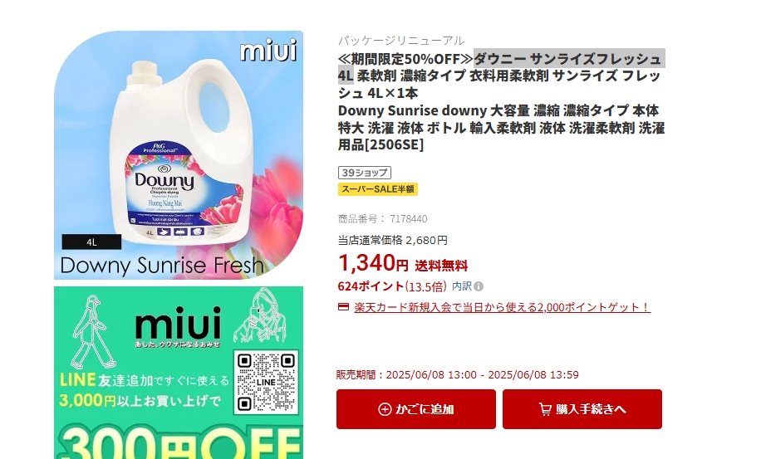The image size is (766, 459).
Task: Open the Downy Sunrise Fresh product photo
Action: [x=179, y=155]
